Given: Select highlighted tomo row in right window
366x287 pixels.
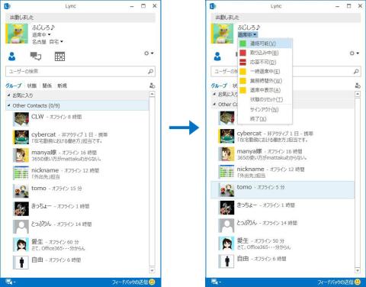Looking at the screenshot, I should pos(282,190).
